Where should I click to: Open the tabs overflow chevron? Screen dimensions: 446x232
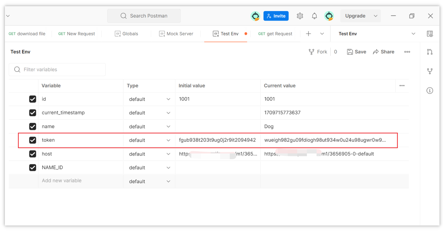pyautogui.click(x=322, y=34)
